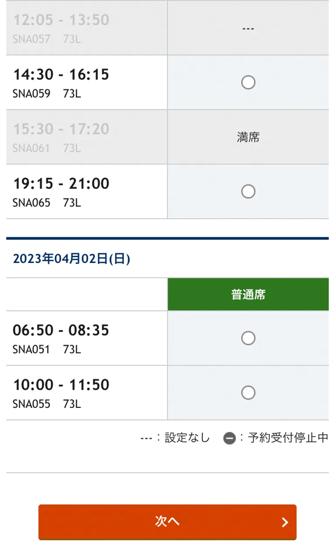Viewport: 335px width, 559px height.
Task: Click the 設定なし legend text
Action: [x=187, y=438]
